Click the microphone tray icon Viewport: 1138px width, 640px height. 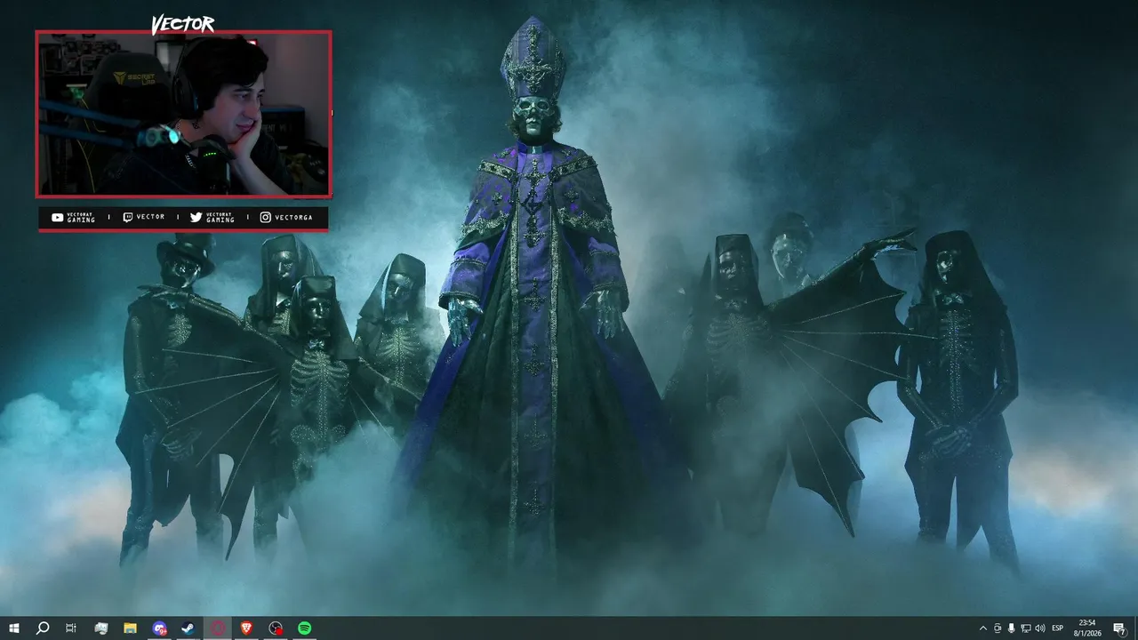coord(1012,628)
